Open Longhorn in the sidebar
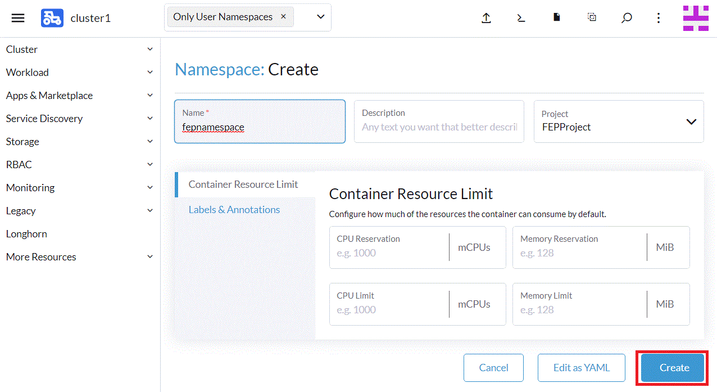This screenshot has width=717, height=392. [x=26, y=234]
